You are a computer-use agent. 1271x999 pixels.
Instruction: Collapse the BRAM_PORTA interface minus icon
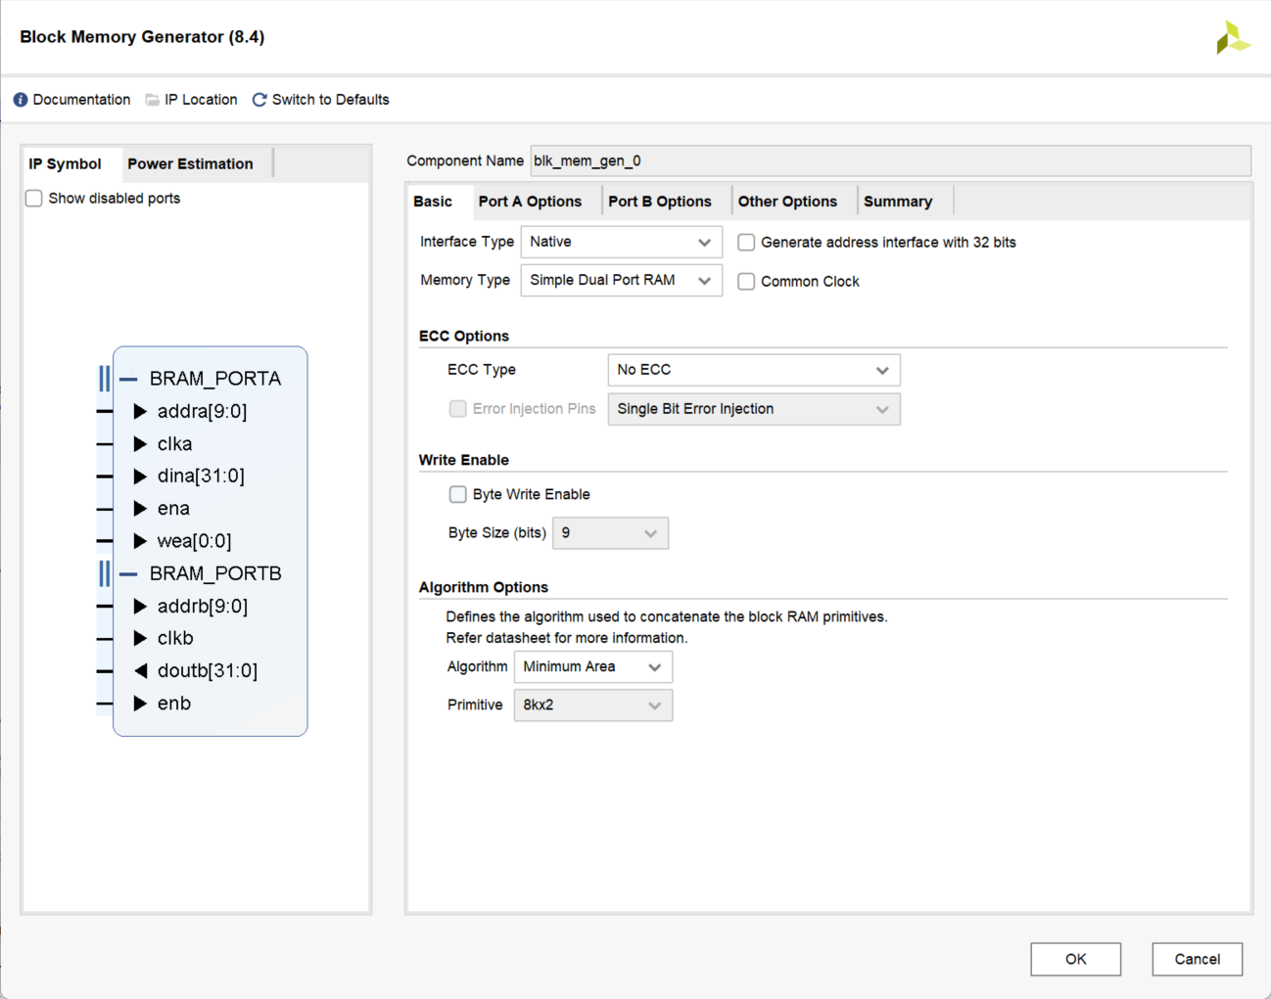(x=128, y=379)
